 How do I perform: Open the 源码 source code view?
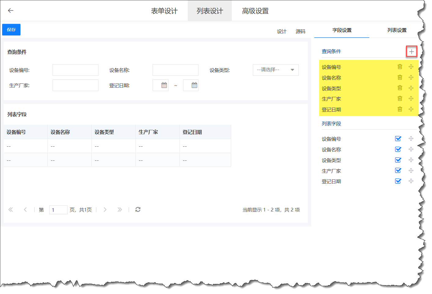(x=300, y=31)
